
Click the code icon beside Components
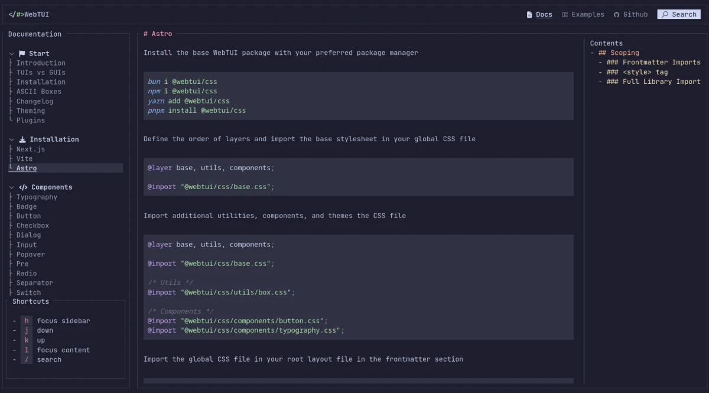[x=23, y=187]
